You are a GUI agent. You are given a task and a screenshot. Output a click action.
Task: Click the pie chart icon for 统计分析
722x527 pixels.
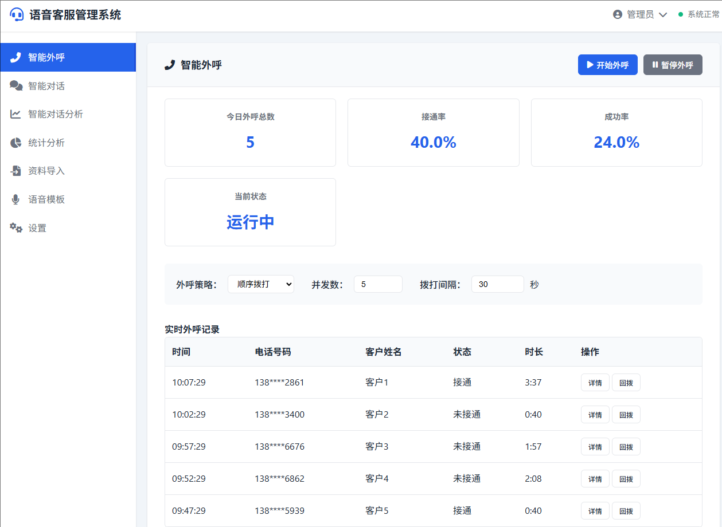16,143
